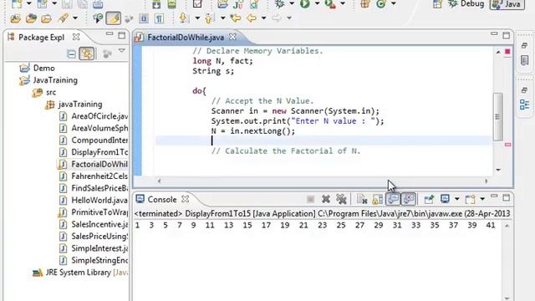Viewport: 535px width, 301px height.
Task: Open the Back history dropdown arrow
Action: pyautogui.click(x=263, y=18)
